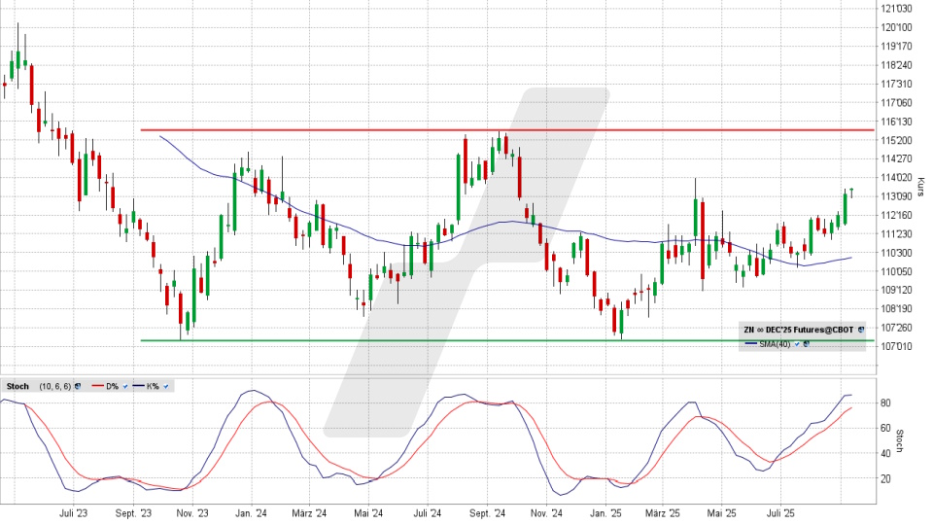Click the Stoch indicator label
The height and width of the screenshot is (525, 933).
17,386
